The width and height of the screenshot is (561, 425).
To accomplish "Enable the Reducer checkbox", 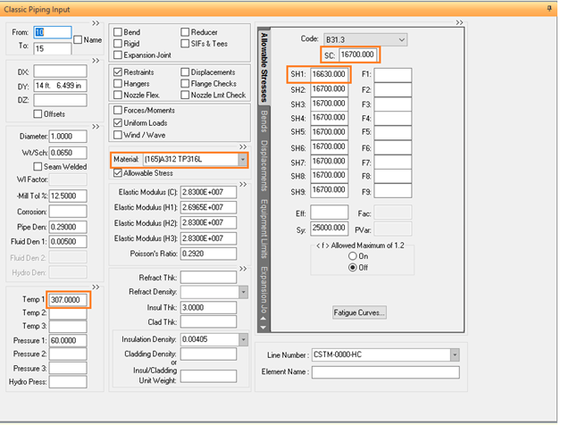I will click(185, 32).
